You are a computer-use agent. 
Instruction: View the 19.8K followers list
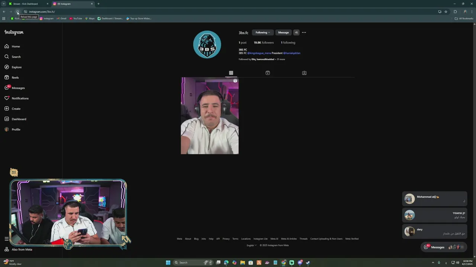[x=264, y=43]
